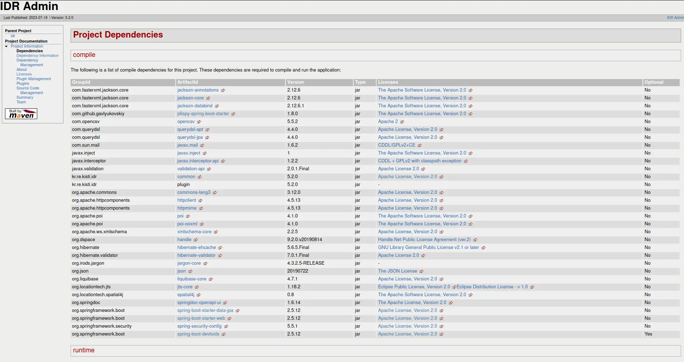Click external link icon after CDDL/GPLv2+CE license
Image resolution: width=684 pixels, height=362 pixels.
420,146
